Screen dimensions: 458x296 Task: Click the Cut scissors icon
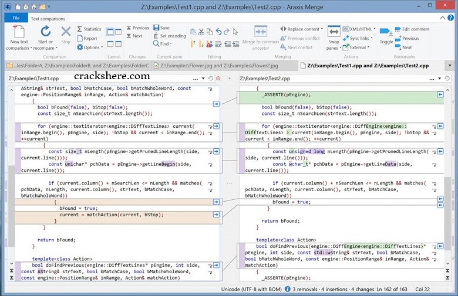coord(200,32)
